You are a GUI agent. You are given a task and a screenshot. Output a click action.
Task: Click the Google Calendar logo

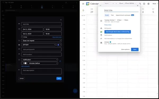click(x=88, y=4)
